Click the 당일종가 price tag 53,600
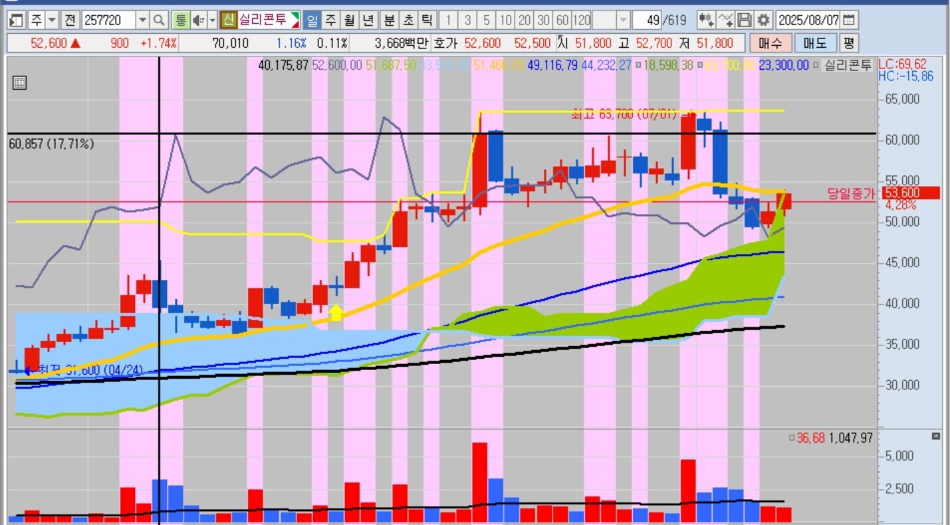This screenshot has width=950, height=525. click(910, 193)
